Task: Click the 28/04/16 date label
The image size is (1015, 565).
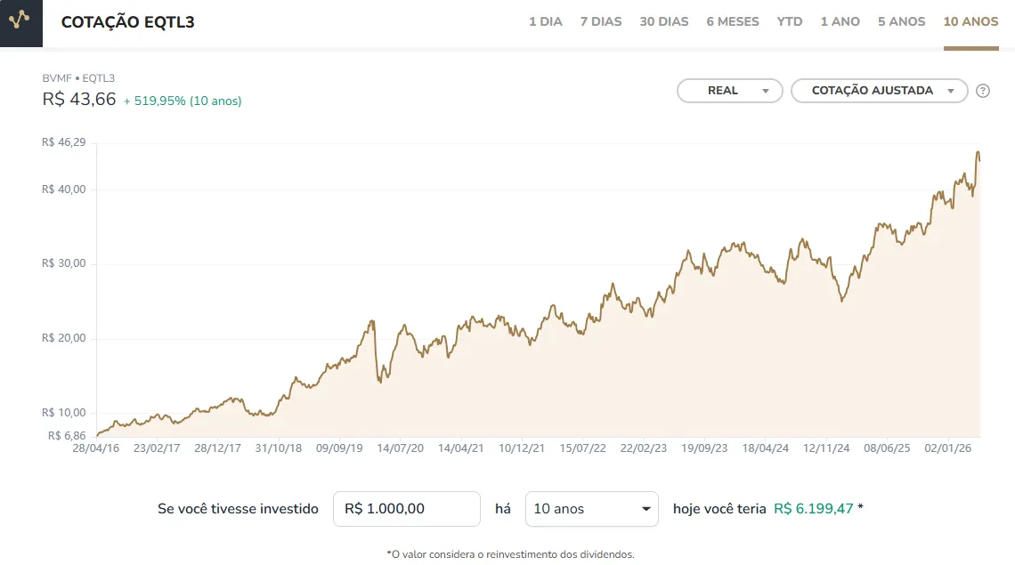Action: coord(96,448)
